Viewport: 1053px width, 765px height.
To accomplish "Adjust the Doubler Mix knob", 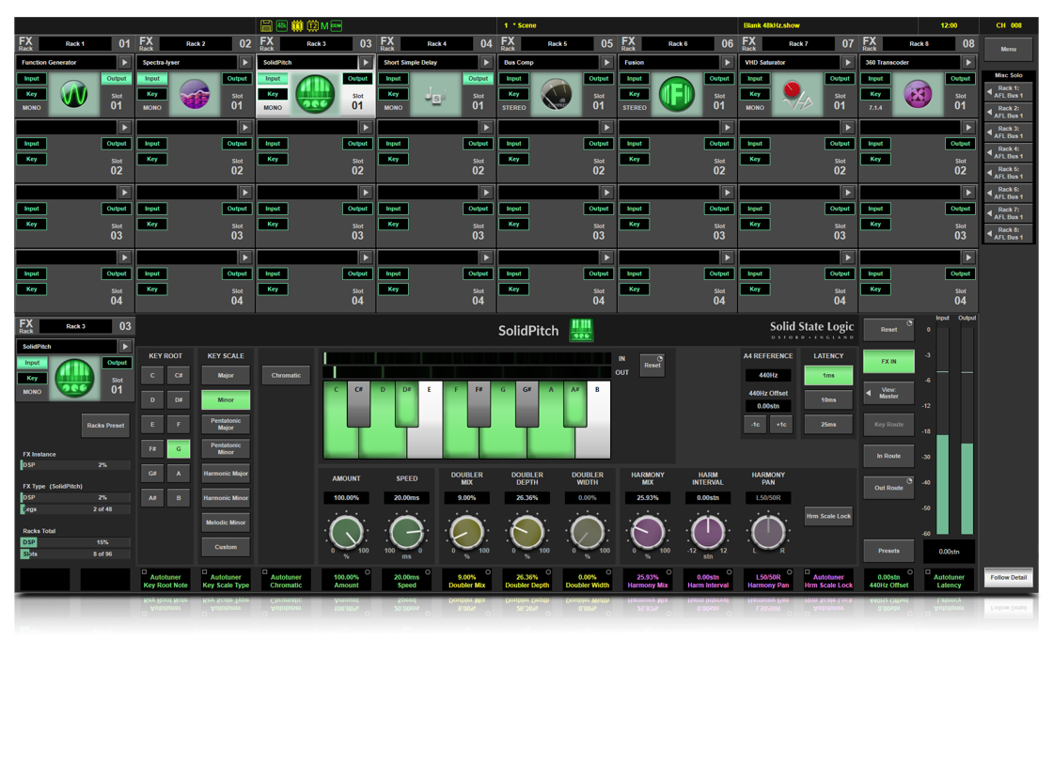I will (466, 532).
